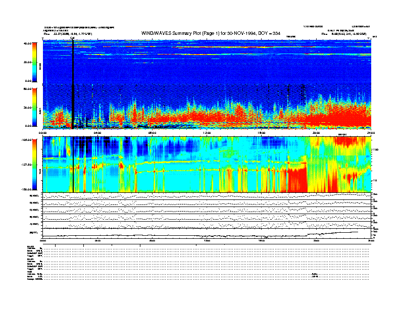Image resolution: width=400 pixels, height=309 pixels.
Task: Click 12:00 label below the RAD1 panel
Action: pyautogui.click(x=207, y=133)
